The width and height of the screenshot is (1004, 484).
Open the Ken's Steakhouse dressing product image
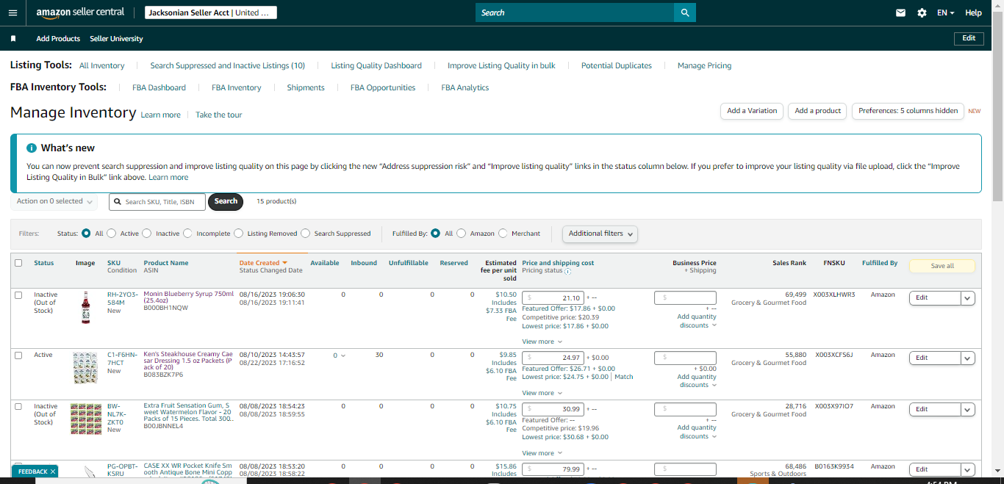(85, 367)
